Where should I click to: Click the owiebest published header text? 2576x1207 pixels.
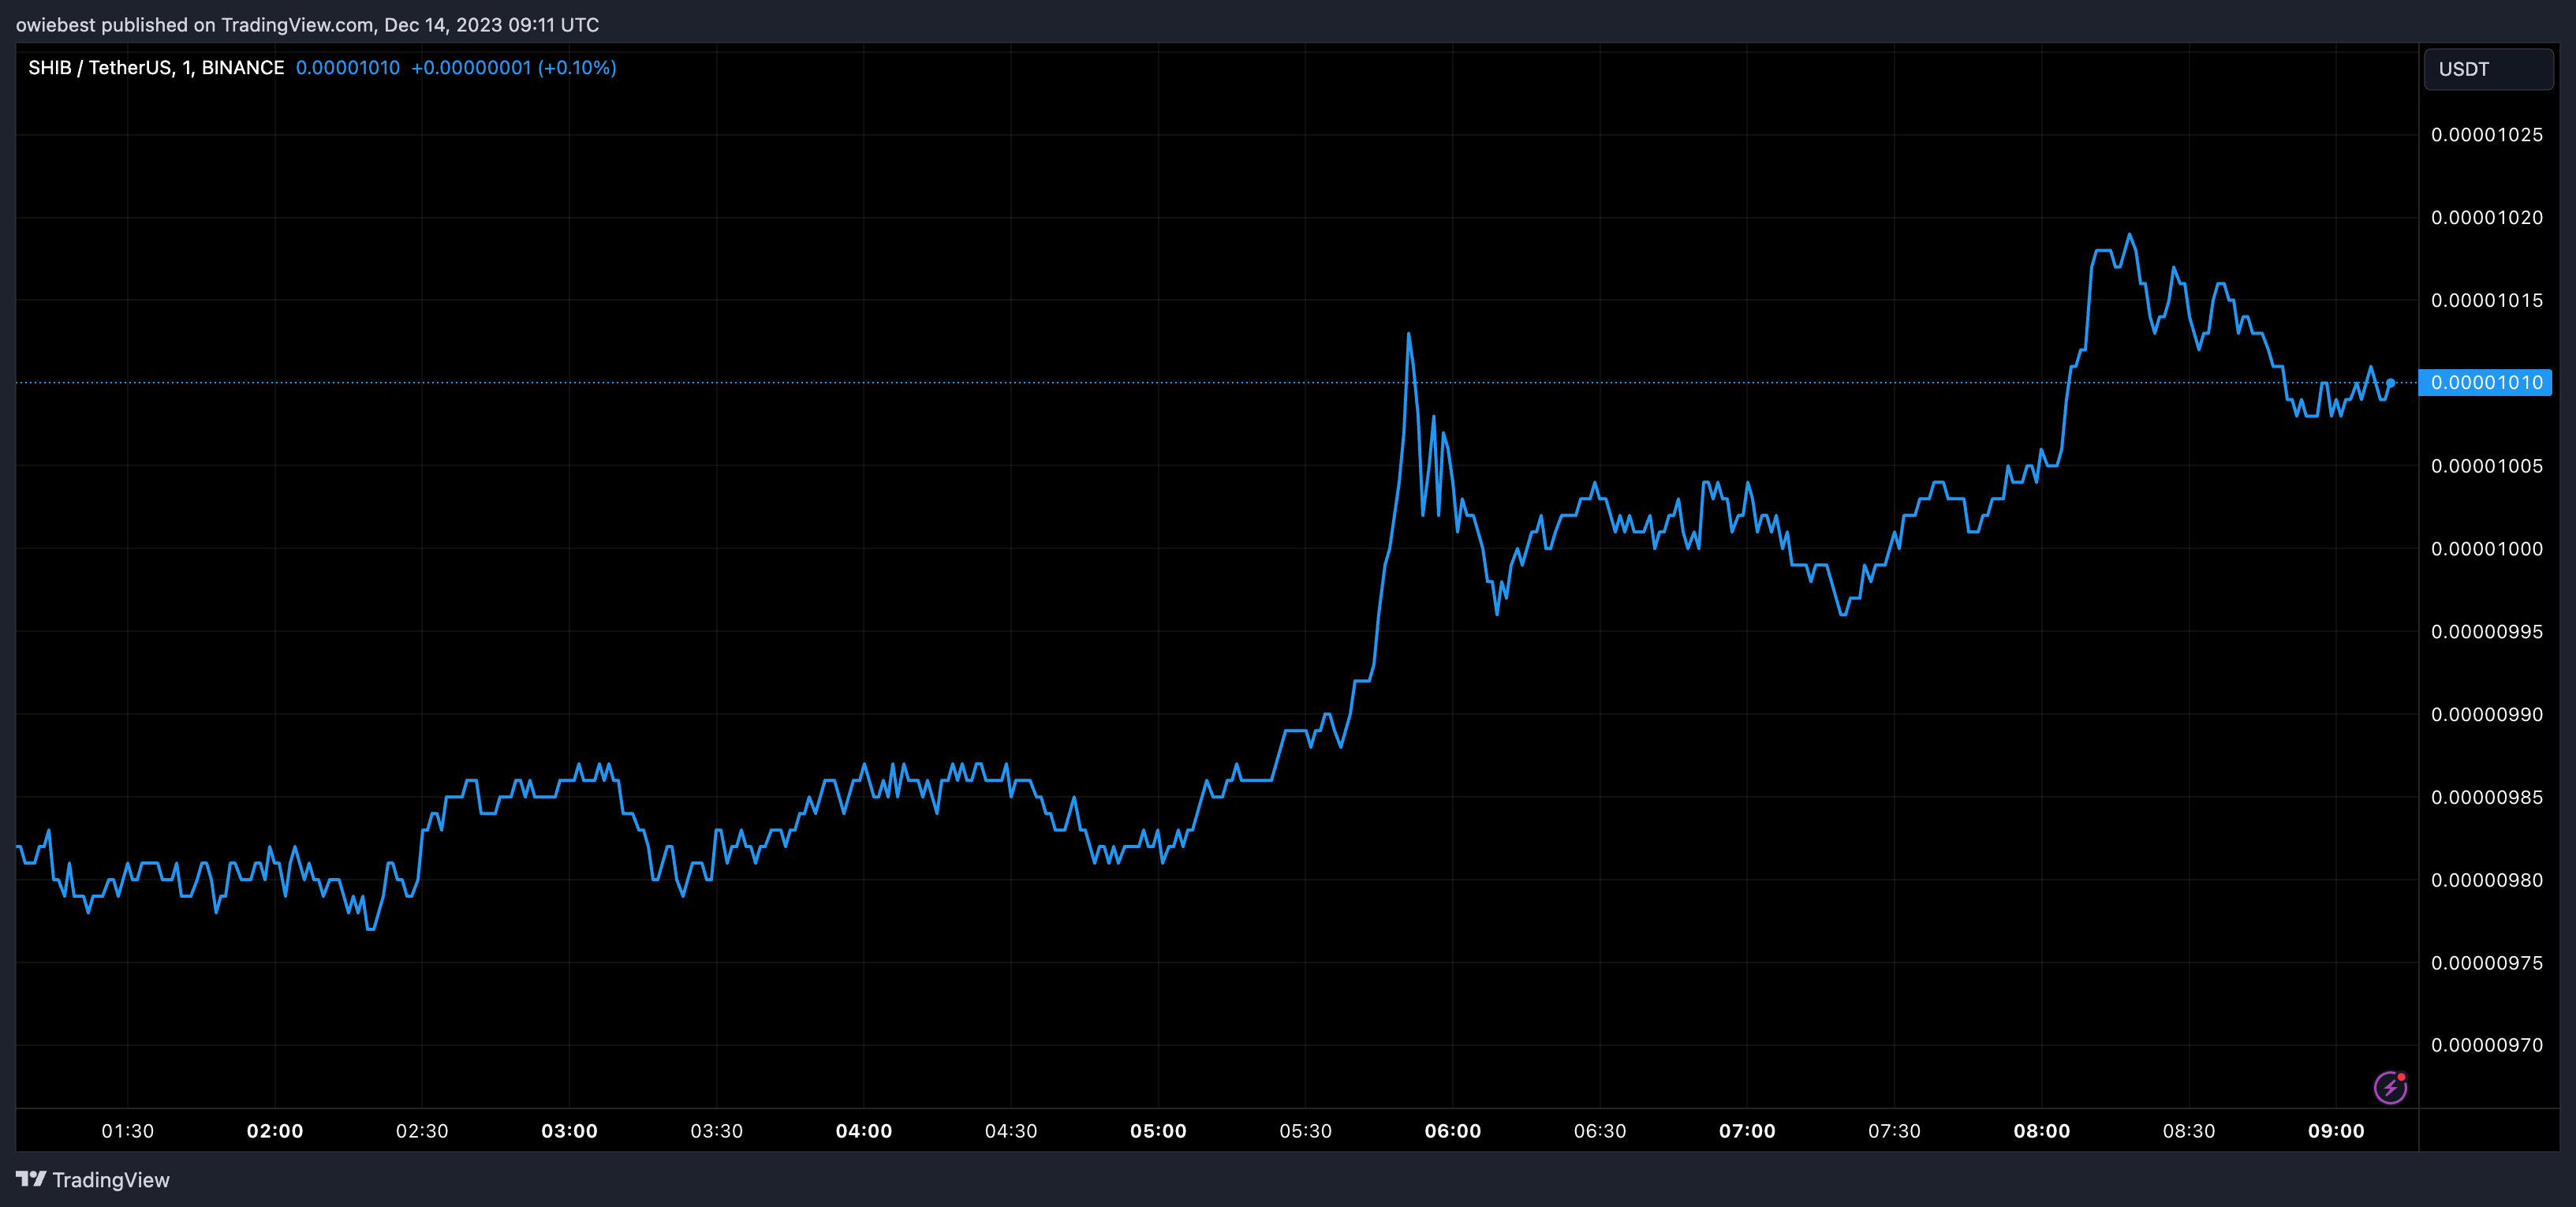tap(307, 24)
